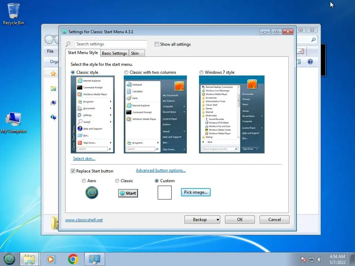
Task: Open the Skin tab
Action: click(137, 53)
